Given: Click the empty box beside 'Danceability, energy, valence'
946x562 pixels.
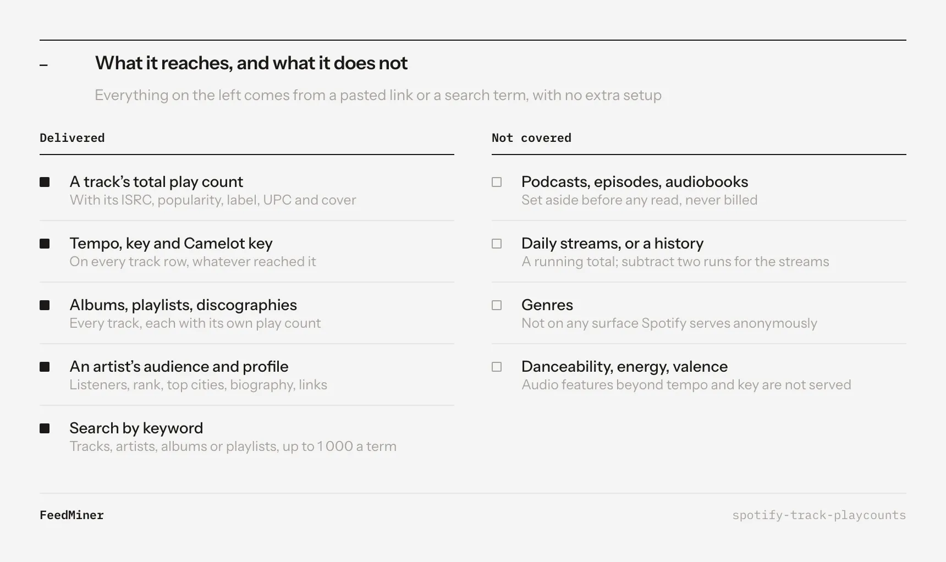Looking at the screenshot, I should click(x=497, y=367).
